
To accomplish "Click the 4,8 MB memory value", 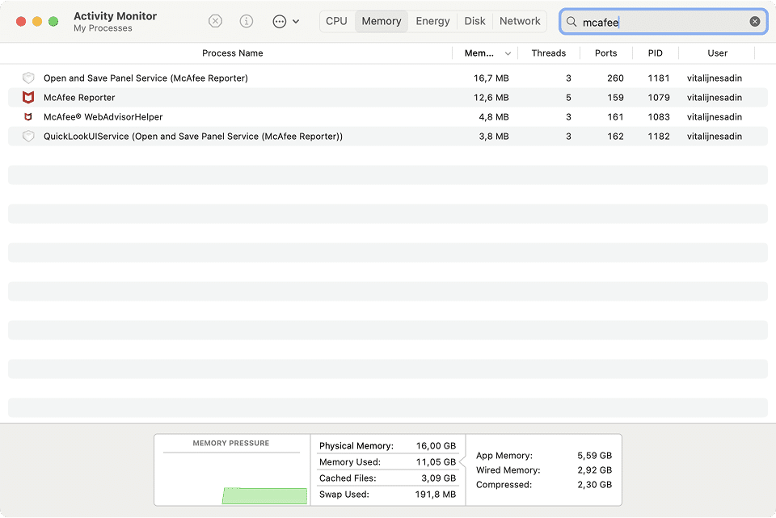I will (493, 116).
